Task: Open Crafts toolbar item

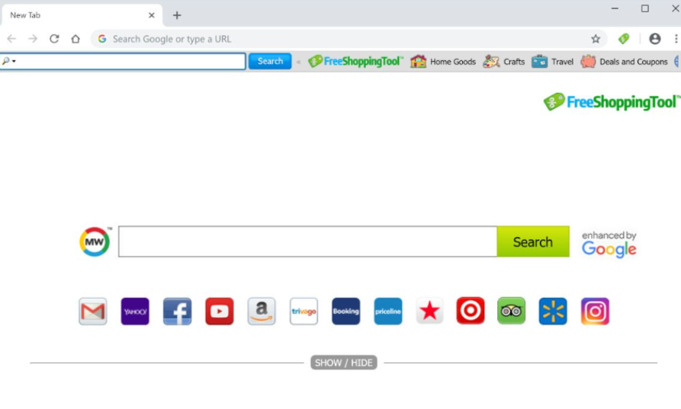Action: (504, 62)
